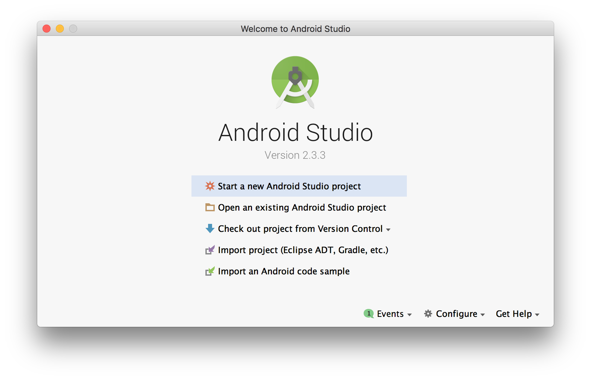Screen dimensions: 591x380
Task: Open the Configure dropdown arrow
Action: click(x=483, y=315)
